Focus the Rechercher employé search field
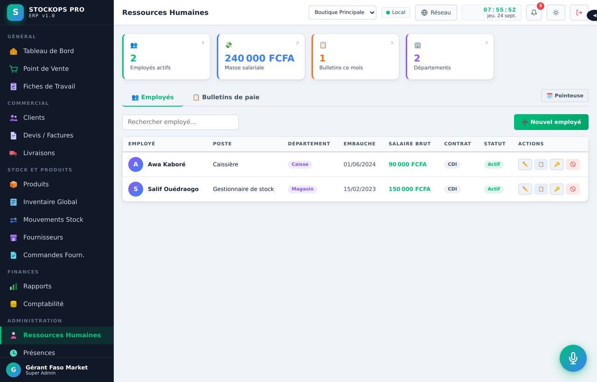597x382 pixels. (x=180, y=122)
